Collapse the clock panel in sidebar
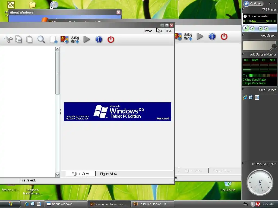278x208 pixels. [244, 163]
